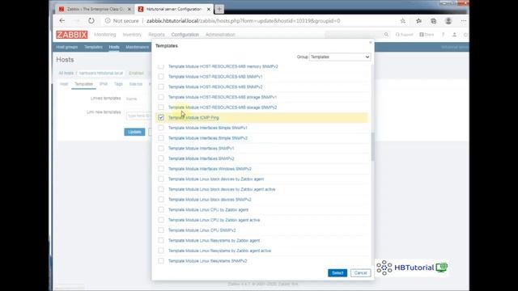The width and height of the screenshot is (518, 291).
Task: Uncheck Template Module ICMP Ping
Action: click(161, 117)
